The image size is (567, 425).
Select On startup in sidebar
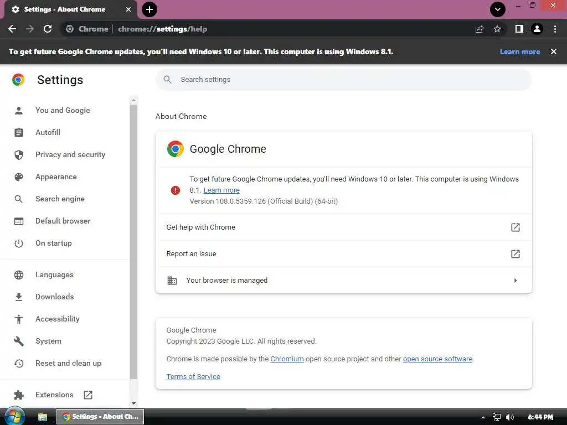pos(54,243)
